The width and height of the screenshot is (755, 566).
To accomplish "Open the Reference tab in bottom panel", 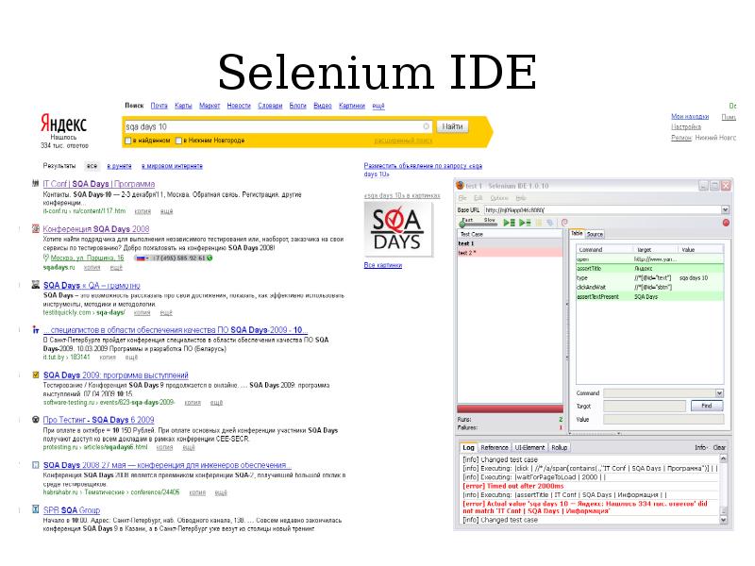I will pos(494,447).
